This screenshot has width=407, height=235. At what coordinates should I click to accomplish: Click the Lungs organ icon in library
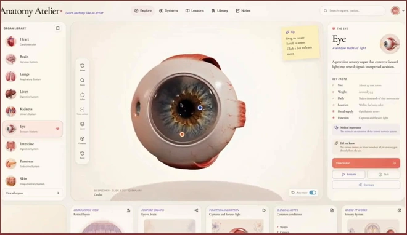coord(11,76)
